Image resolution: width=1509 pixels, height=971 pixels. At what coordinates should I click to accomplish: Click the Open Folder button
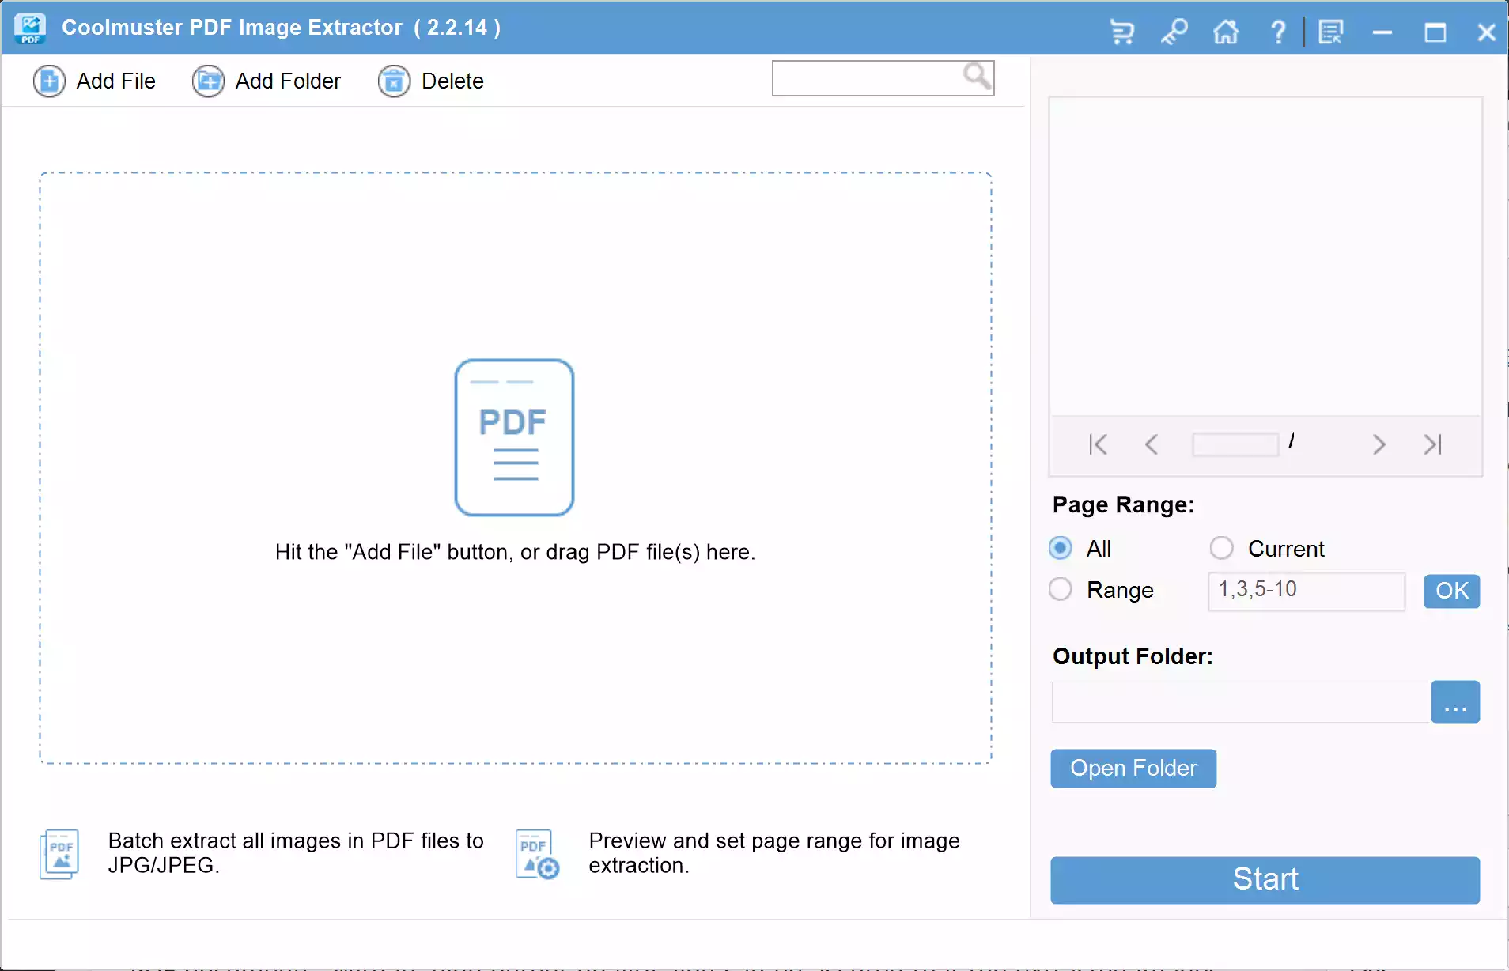tap(1133, 768)
